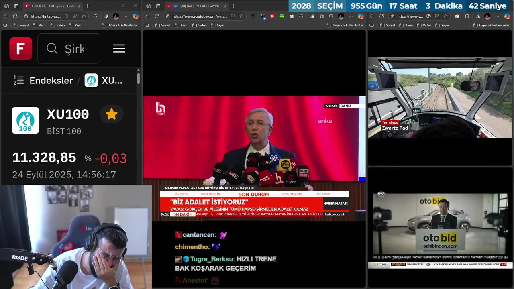Screen dimensions: 514x289
Task: Favorite the page in right-hand browser window
Action: point(446,16)
